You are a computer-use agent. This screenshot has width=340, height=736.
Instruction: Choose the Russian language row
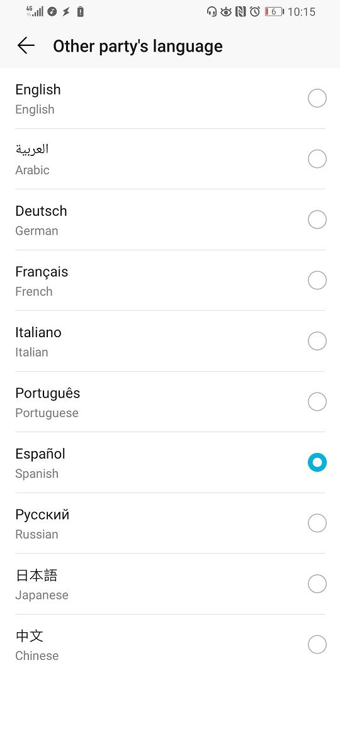[x=170, y=523]
